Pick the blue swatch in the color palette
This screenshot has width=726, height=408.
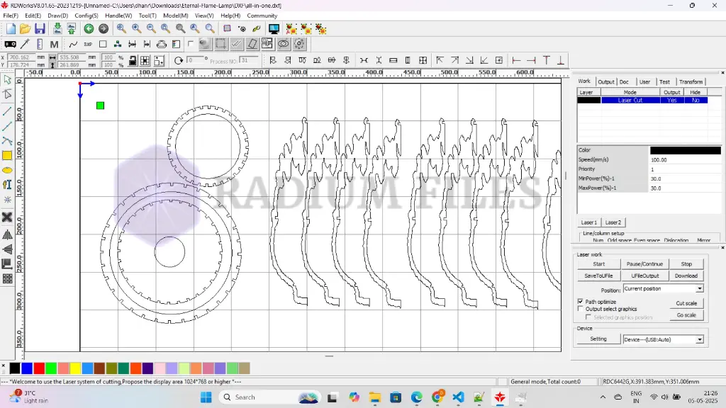click(x=27, y=368)
